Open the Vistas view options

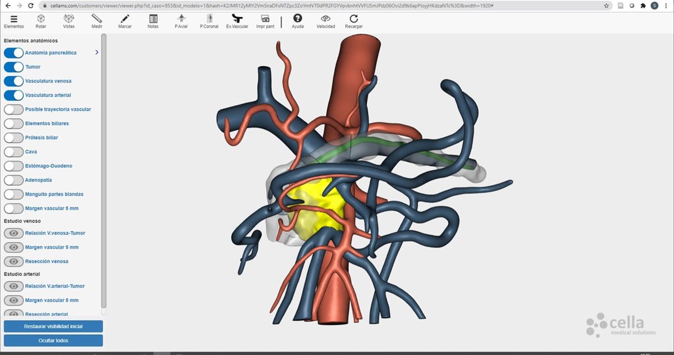click(69, 21)
